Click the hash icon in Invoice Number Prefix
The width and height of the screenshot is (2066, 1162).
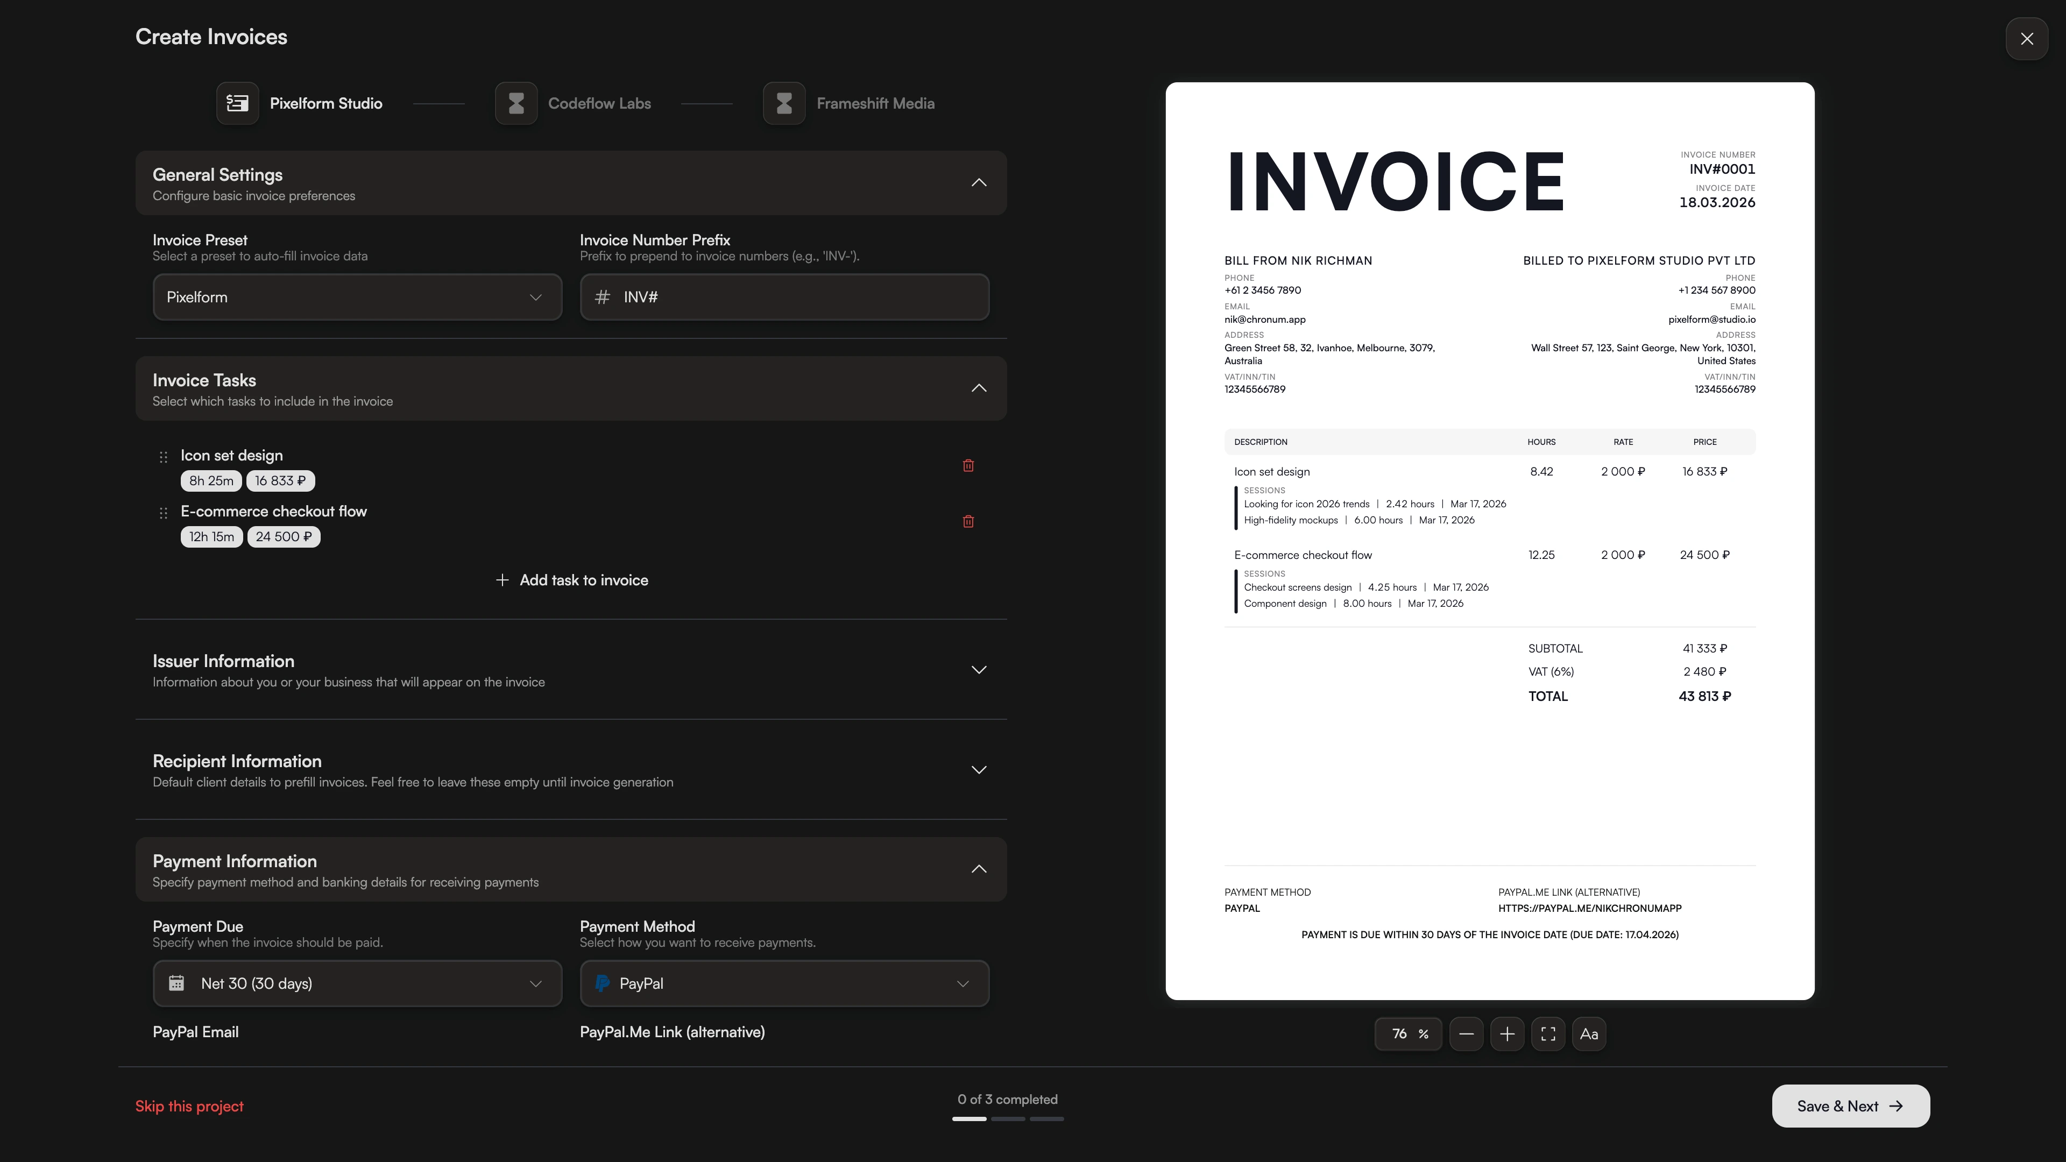pyautogui.click(x=602, y=297)
